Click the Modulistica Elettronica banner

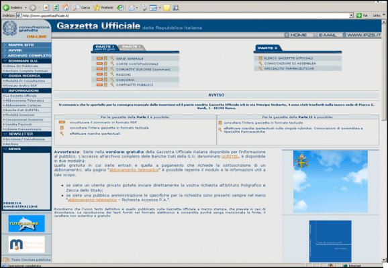(x=26, y=245)
